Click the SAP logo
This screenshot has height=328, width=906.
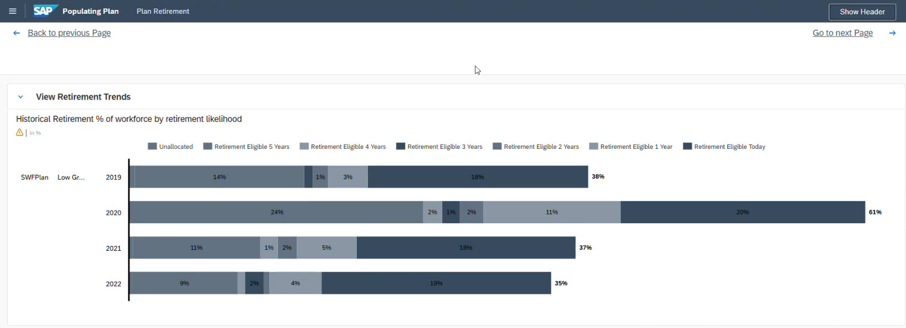coord(45,11)
